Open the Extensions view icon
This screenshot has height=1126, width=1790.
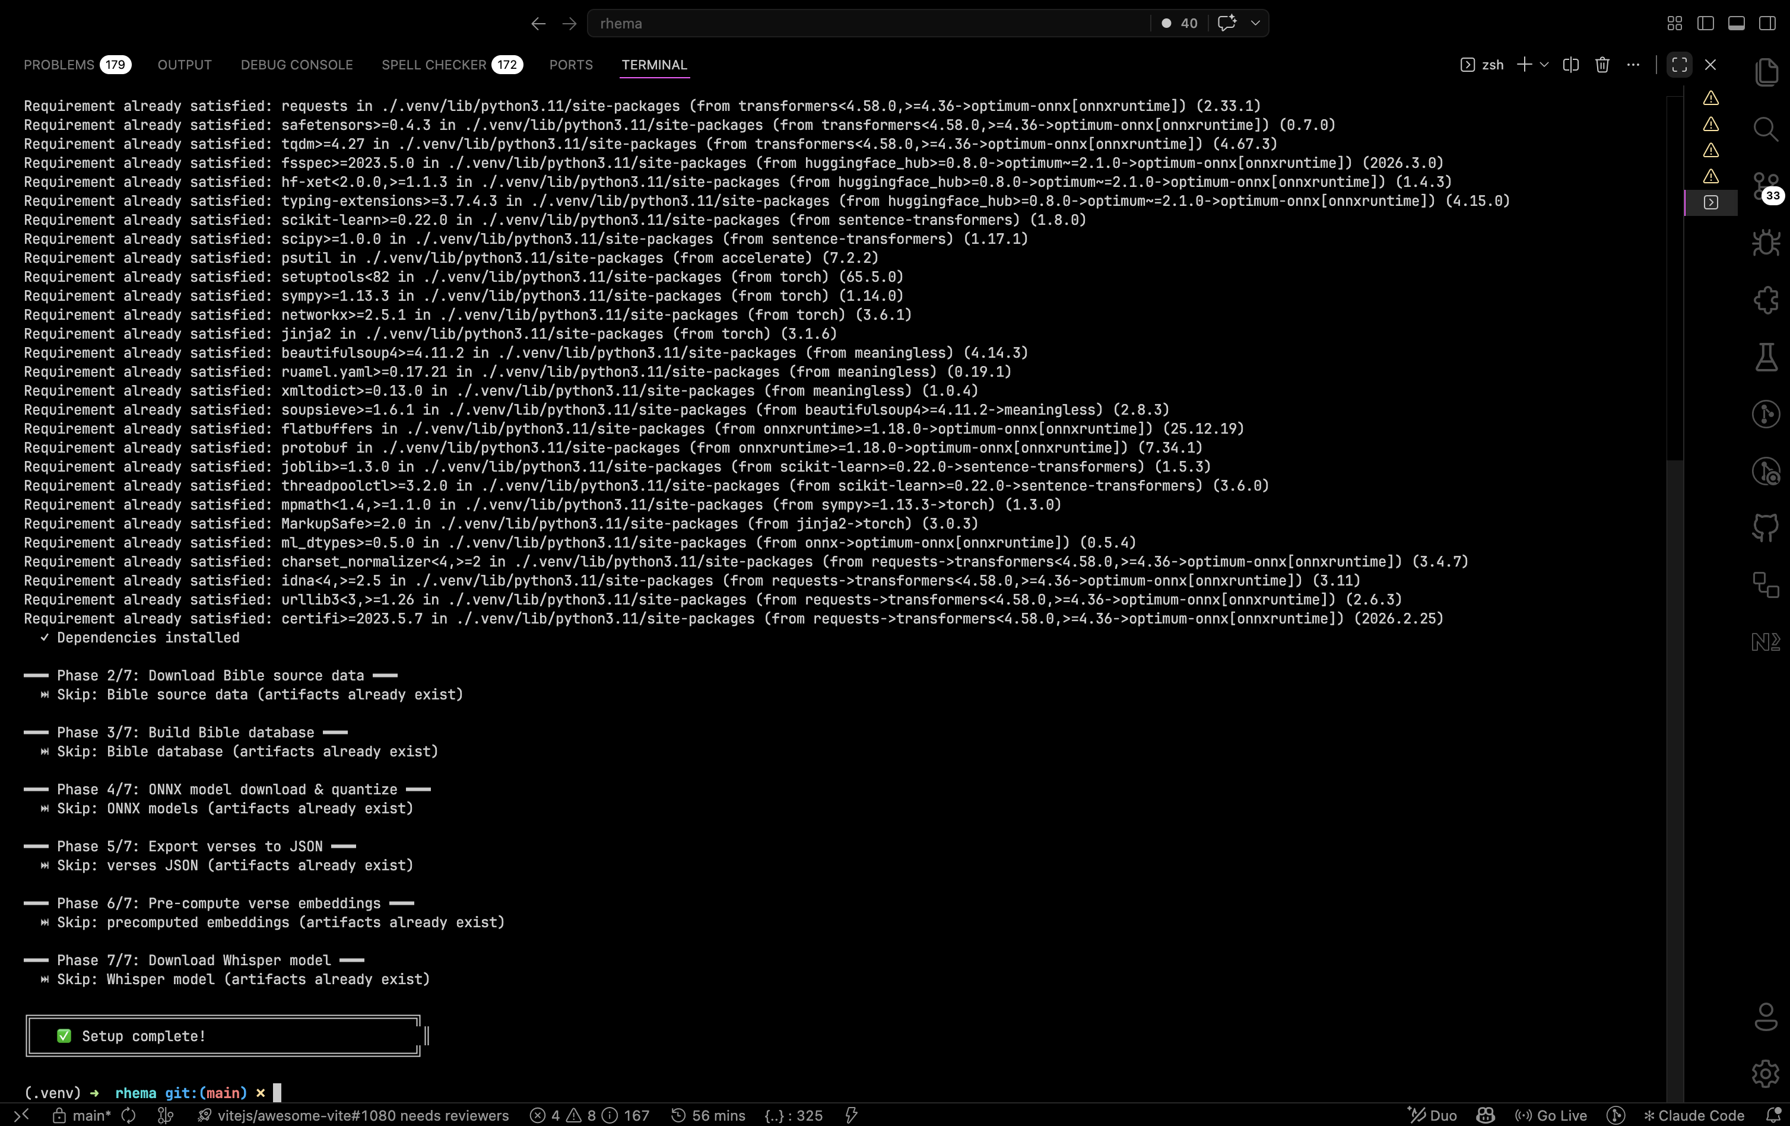[1766, 300]
